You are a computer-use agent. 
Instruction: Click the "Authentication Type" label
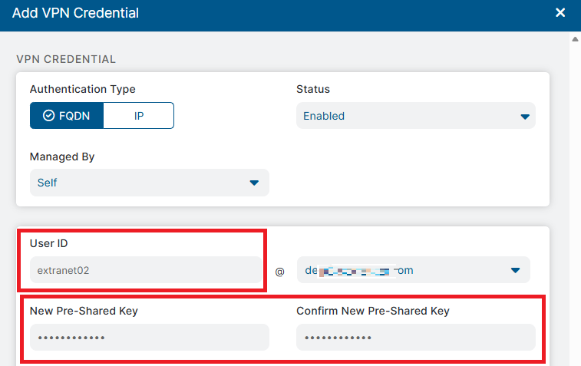pos(83,89)
